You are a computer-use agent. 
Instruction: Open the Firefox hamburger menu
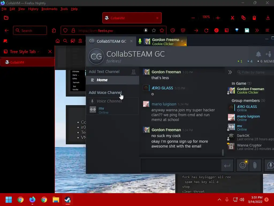pos(267,31)
